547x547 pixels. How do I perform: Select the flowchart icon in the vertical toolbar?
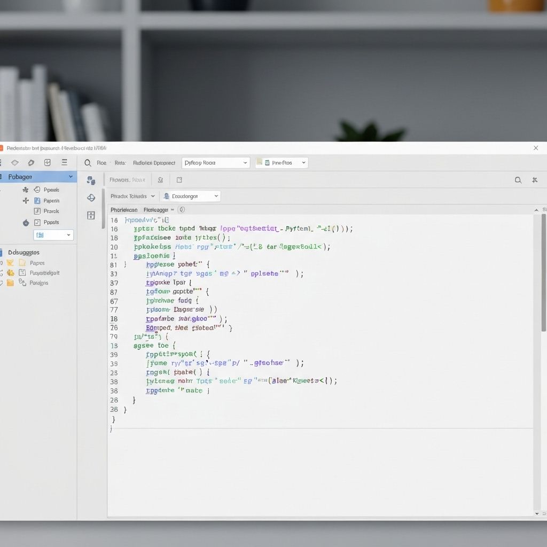point(91,180)
